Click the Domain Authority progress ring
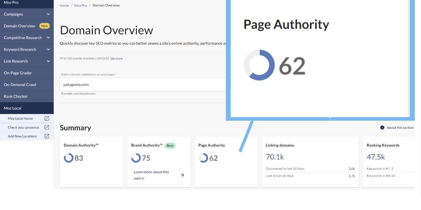421x210 pixels. coord(69,158)
